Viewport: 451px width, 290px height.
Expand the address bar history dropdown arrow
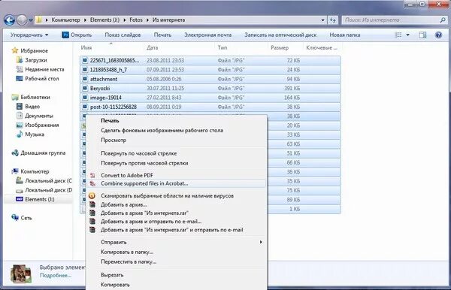click(322, 20)
